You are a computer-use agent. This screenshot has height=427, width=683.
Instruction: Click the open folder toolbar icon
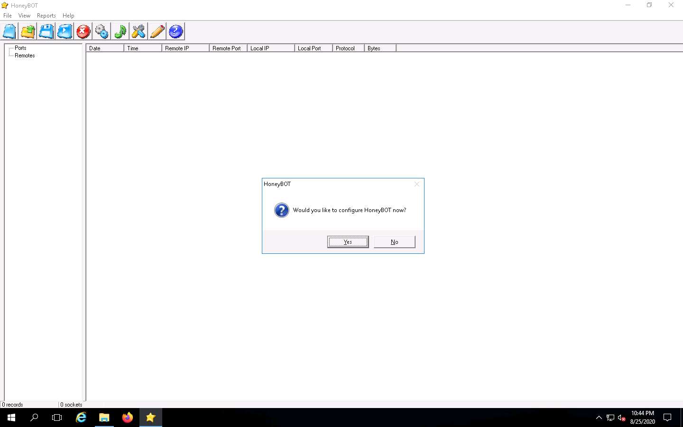coord(28,32)
